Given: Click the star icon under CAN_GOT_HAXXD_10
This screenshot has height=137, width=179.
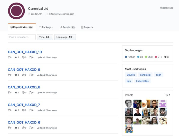Looking at the screenshot, I should [16, 57].
